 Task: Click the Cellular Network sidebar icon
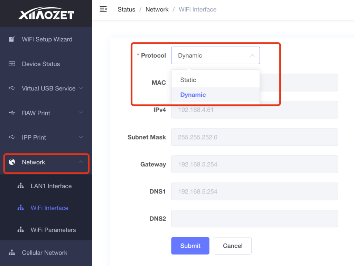coord(12,253)
